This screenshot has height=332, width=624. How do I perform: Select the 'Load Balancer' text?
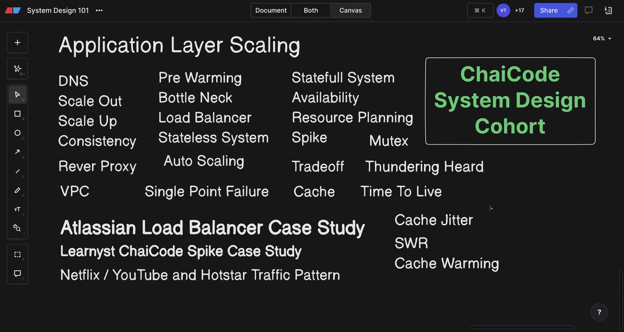tap(205, 118)
